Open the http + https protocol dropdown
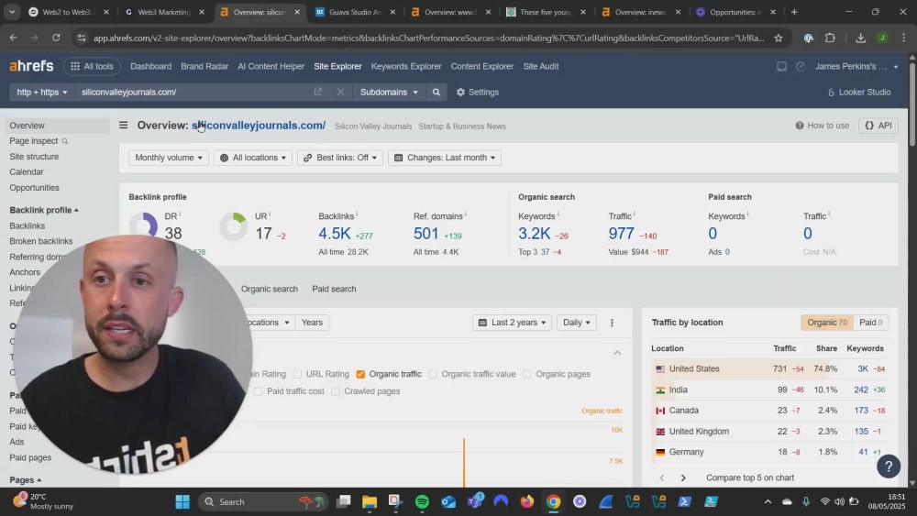917x516 pixels. (42, 92)
